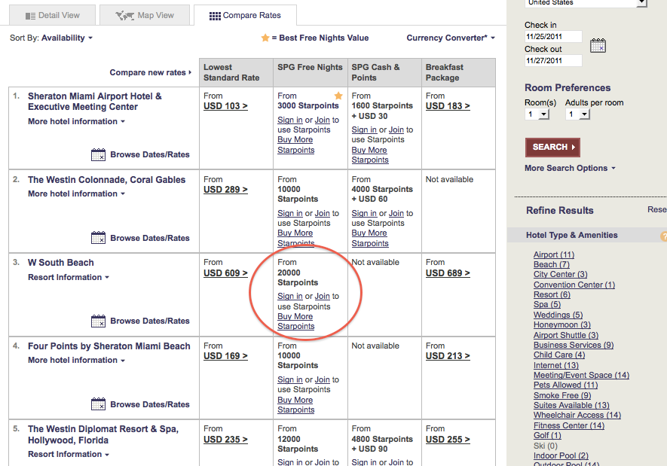Click the calendar icon for Westin Colonnade Browse Dates

pos(98,238)
